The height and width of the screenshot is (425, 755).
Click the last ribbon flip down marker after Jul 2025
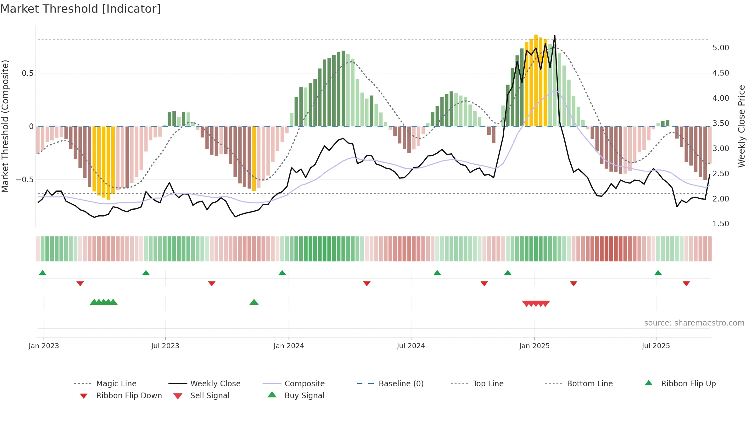[686, 284]
